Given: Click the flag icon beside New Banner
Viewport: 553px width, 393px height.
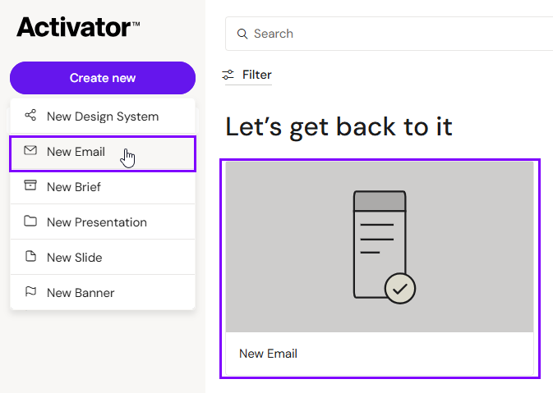Looking at the screenshot, I should click(x=30, y=291).
